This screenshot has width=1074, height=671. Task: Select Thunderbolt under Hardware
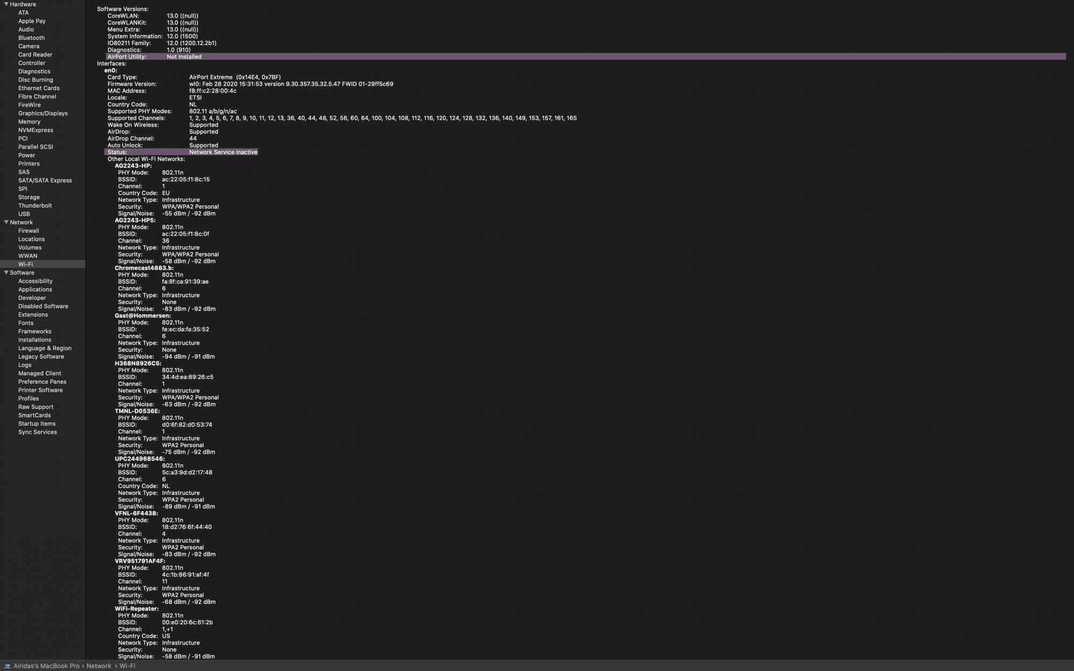click(x=35, y=206)
